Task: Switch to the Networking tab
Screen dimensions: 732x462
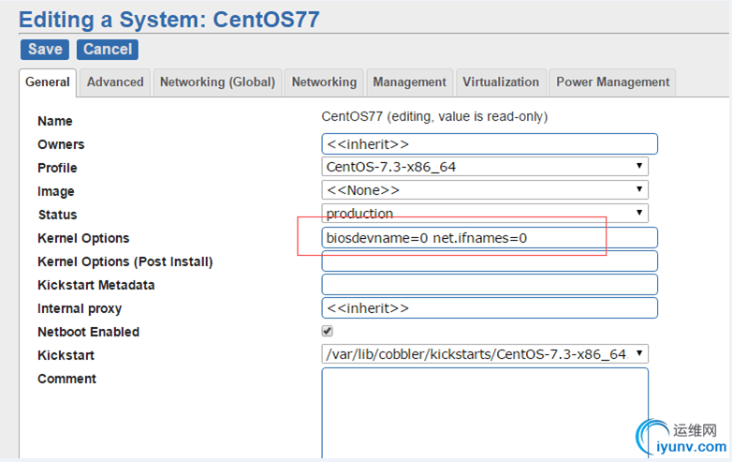Action: click(x=324, y=82)
